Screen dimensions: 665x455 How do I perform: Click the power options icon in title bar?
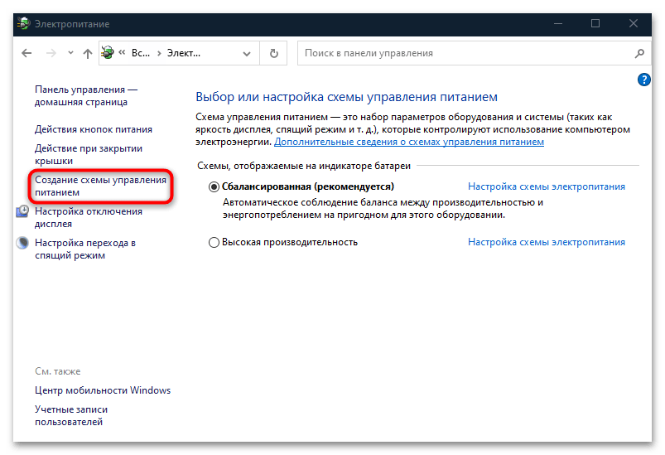(22, 24)
